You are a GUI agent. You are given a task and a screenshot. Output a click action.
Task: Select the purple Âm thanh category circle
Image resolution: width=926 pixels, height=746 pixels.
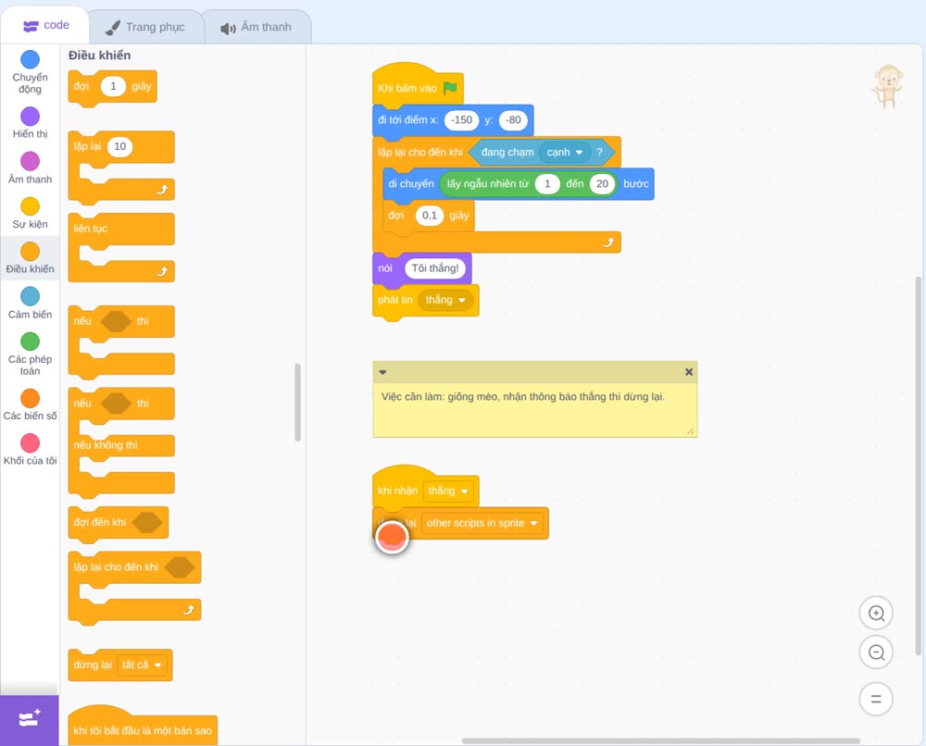[x=31, y=161]
